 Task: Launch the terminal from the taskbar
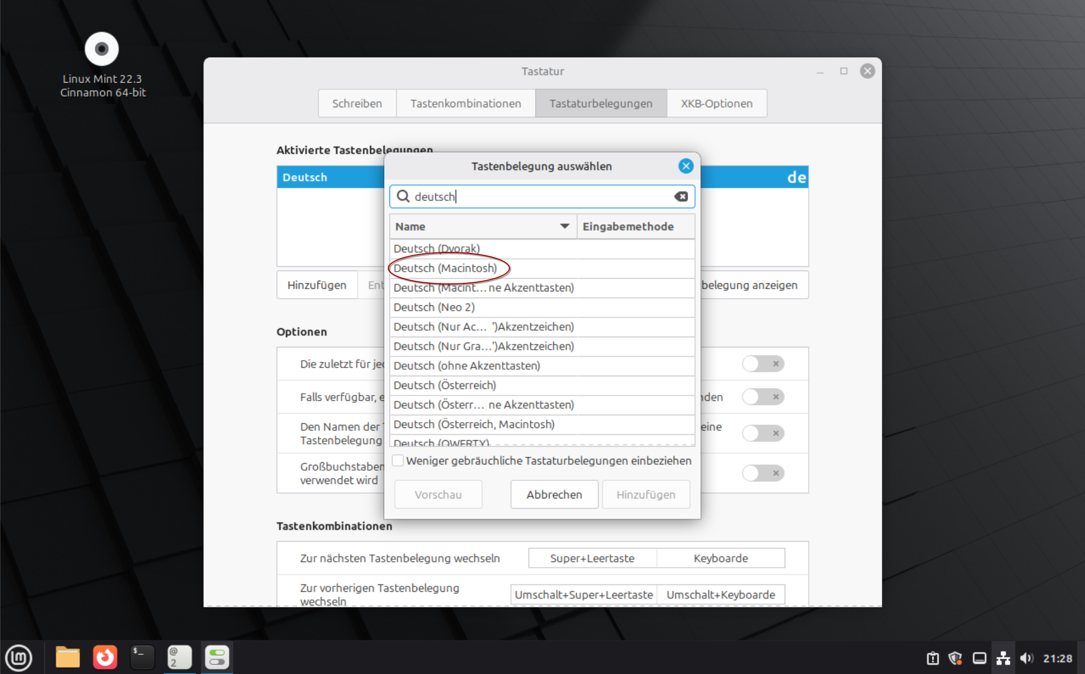click(142, 657)
